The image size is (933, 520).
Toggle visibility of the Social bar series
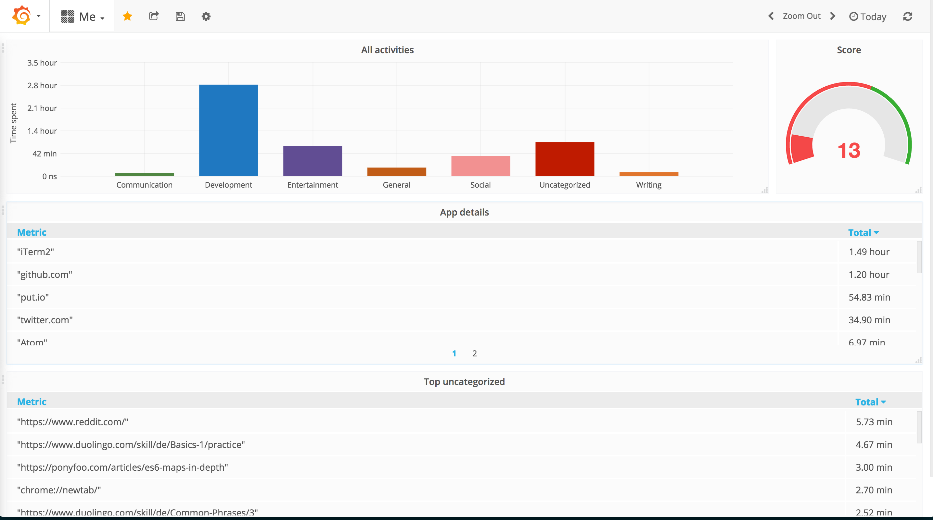pyautogui.click(x=480, y=185)
